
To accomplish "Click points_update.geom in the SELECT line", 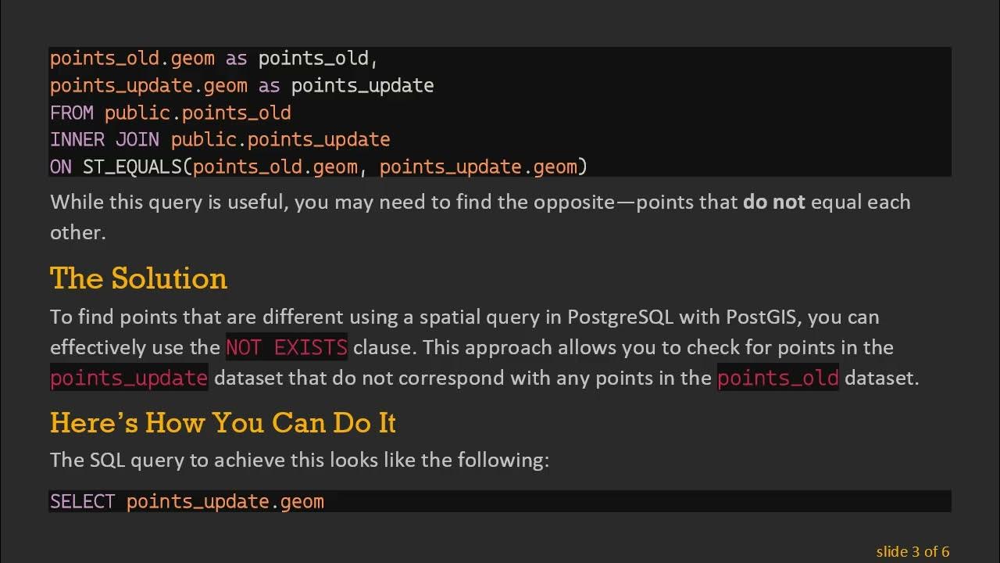I will tap(225, 501).
